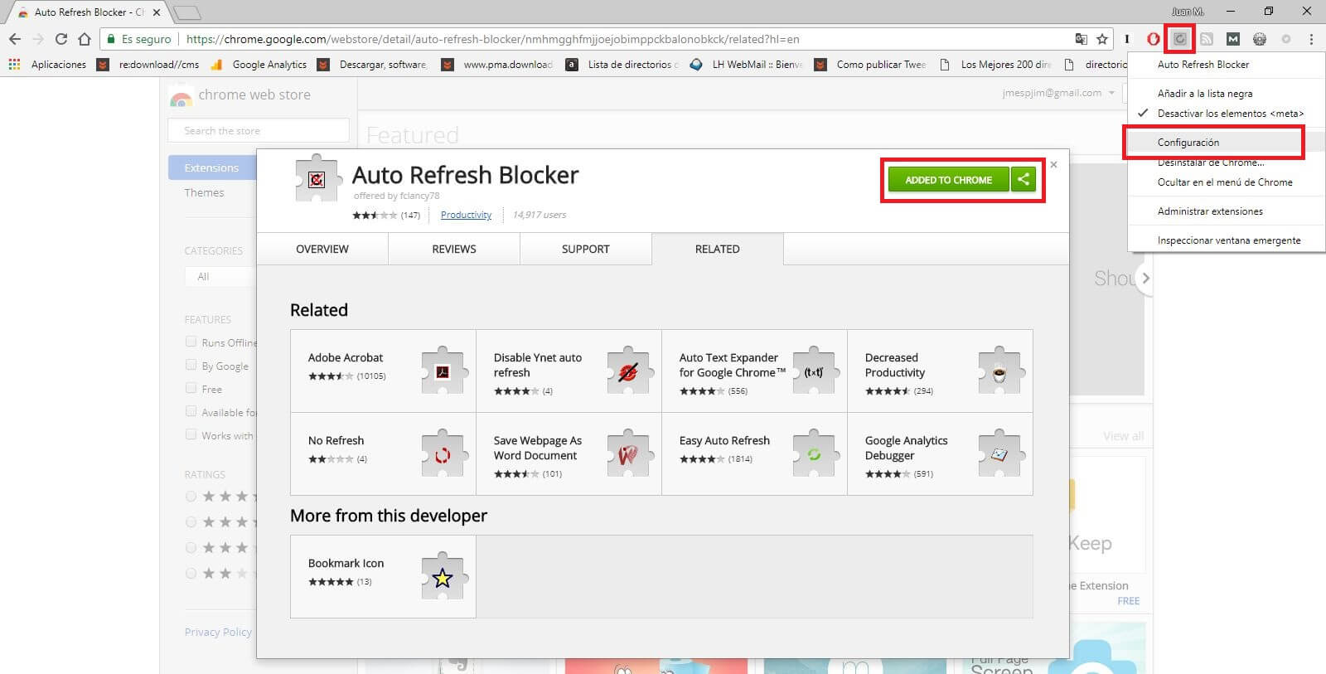Click the Auto Refresh Blocker star rating

pos(375,215)
